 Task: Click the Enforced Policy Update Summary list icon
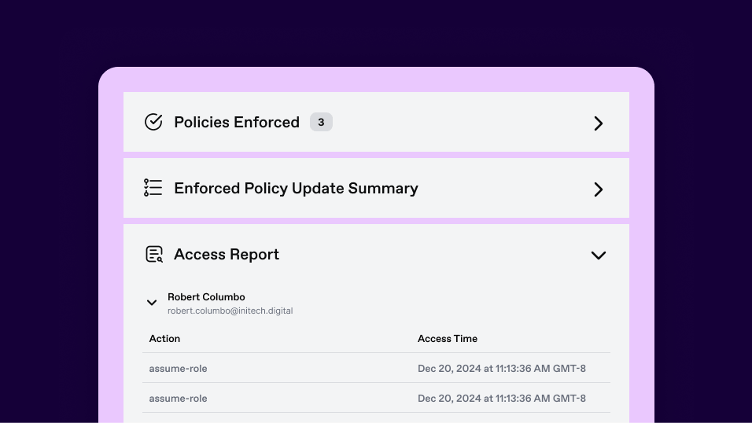153,188
